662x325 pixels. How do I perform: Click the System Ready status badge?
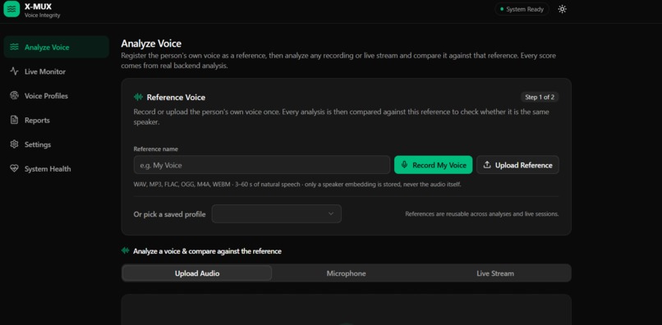[522, 9]
